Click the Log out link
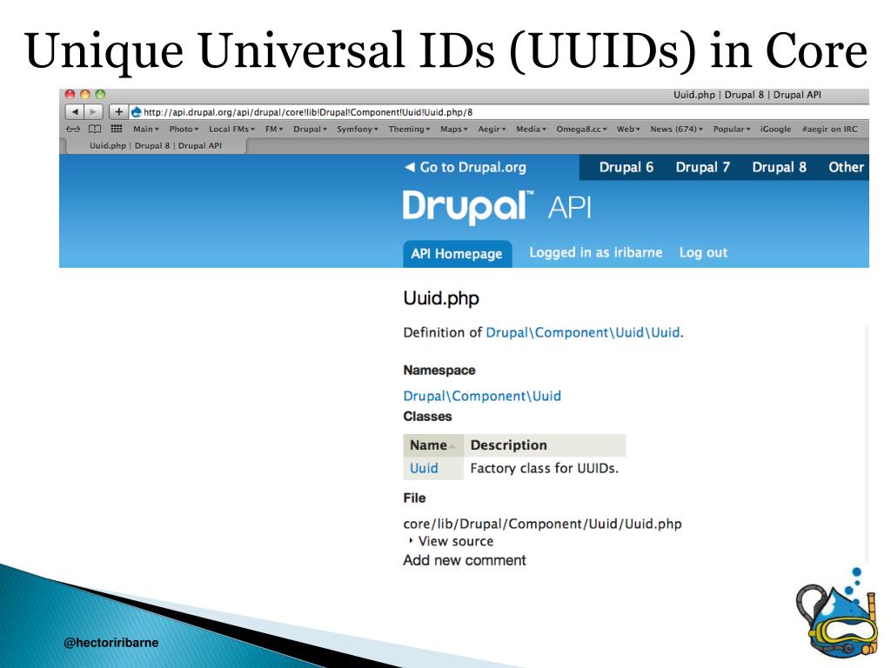Viewport: 891px width, 668px height. click(703, 253)
